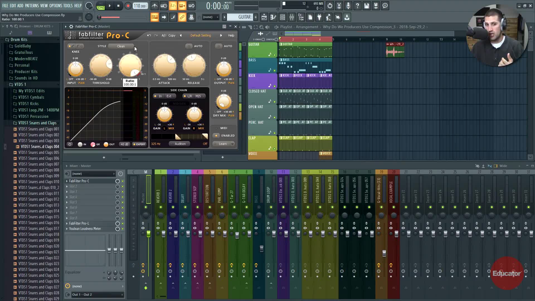Open the TOOLS menu
The height and width of the screenshot is (301, 535).
pos(68,6)
